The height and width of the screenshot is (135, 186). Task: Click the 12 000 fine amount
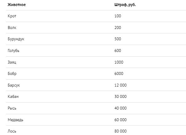[120, 85]
